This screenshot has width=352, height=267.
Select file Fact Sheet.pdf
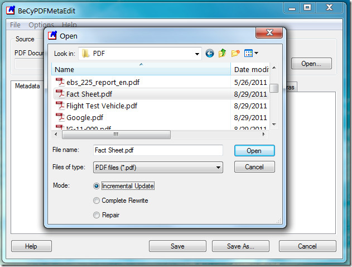[x=89, y=94]
